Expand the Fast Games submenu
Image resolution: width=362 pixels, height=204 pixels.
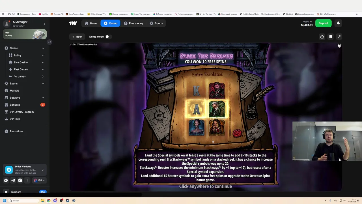pos(43,69)
